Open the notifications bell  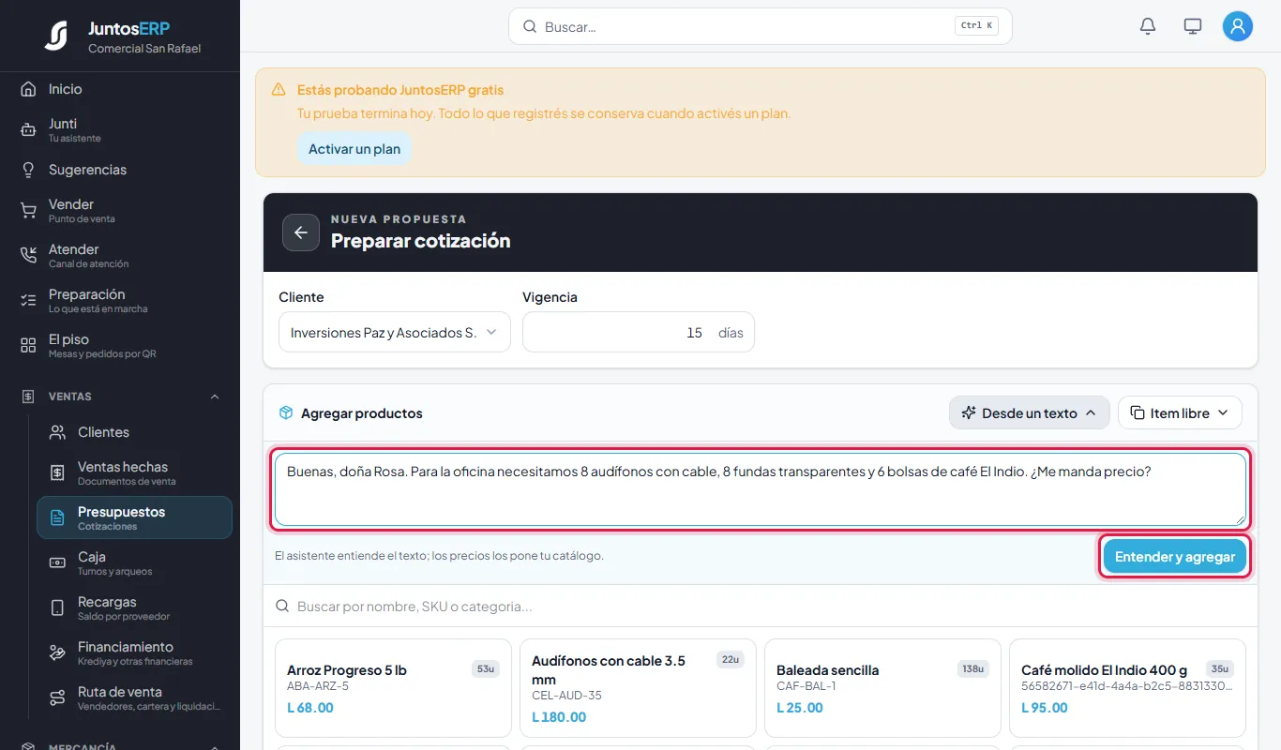1148,26
